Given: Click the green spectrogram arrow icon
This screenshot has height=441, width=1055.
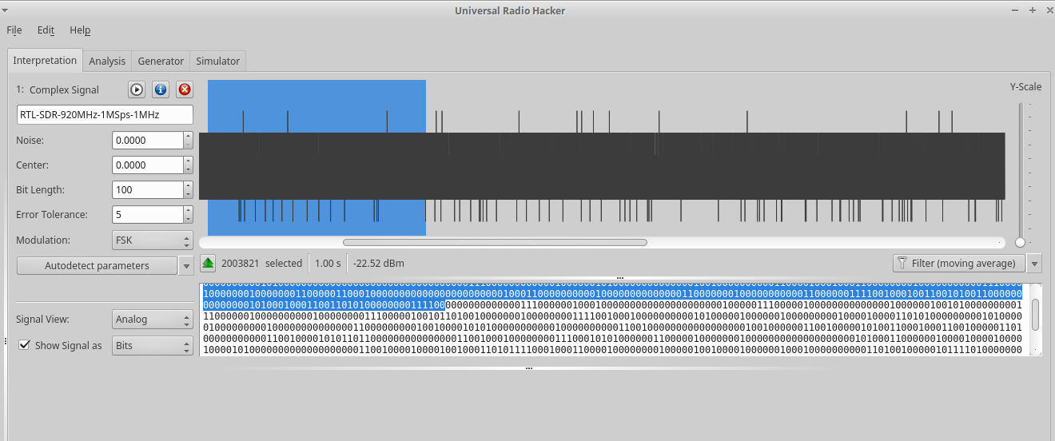Looking at the screenshot, I should click(x=208, y=263).
